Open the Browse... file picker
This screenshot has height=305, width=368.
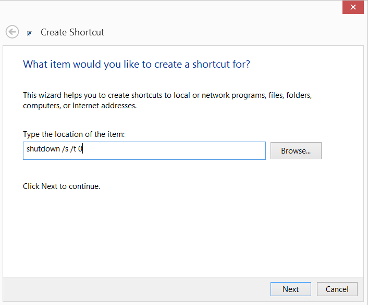(296, 151)
